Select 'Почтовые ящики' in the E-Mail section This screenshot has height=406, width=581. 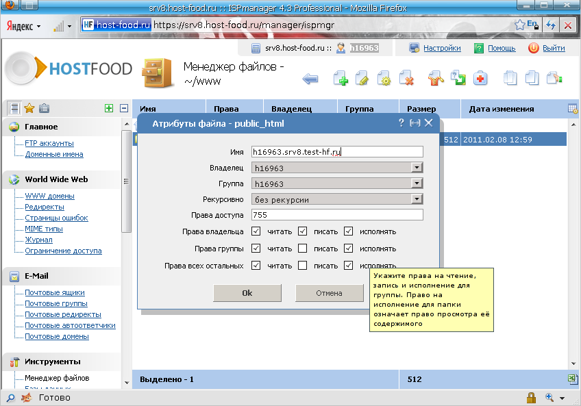[55, 292]
